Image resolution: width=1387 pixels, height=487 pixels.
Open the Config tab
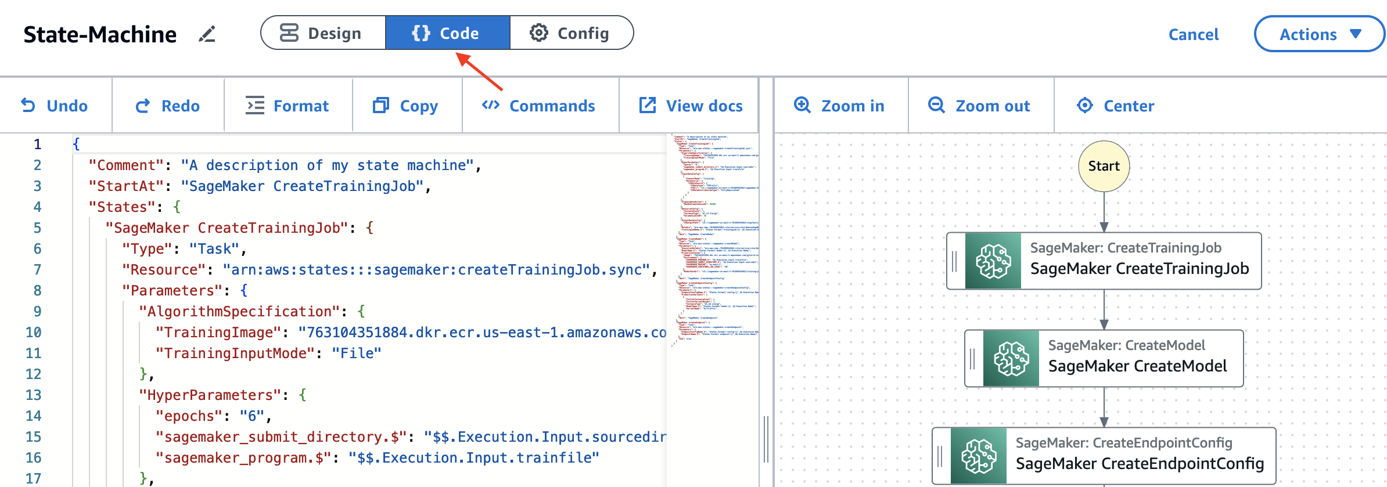(x=572, y=33)
